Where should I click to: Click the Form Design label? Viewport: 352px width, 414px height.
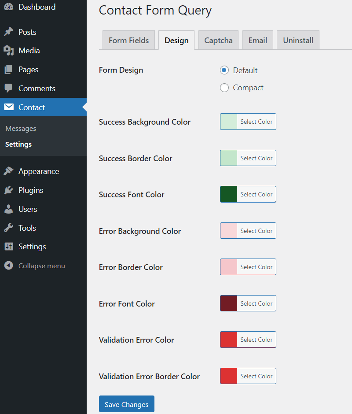[121, 70]
